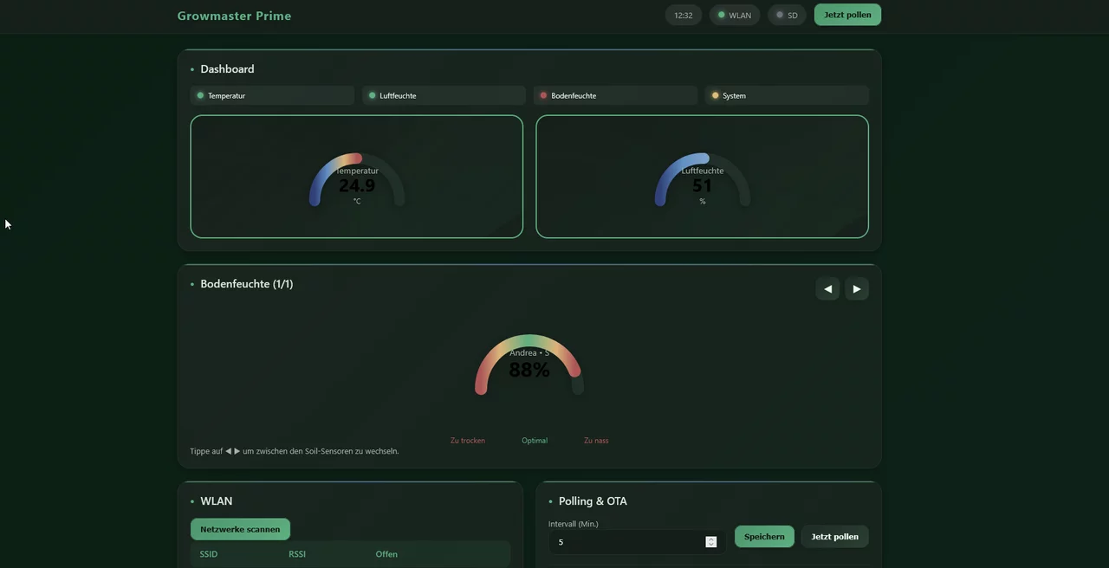This screenshot has height=568, width=1109.
Task: Click the SSID column header
Action: (x=209, y=554)
